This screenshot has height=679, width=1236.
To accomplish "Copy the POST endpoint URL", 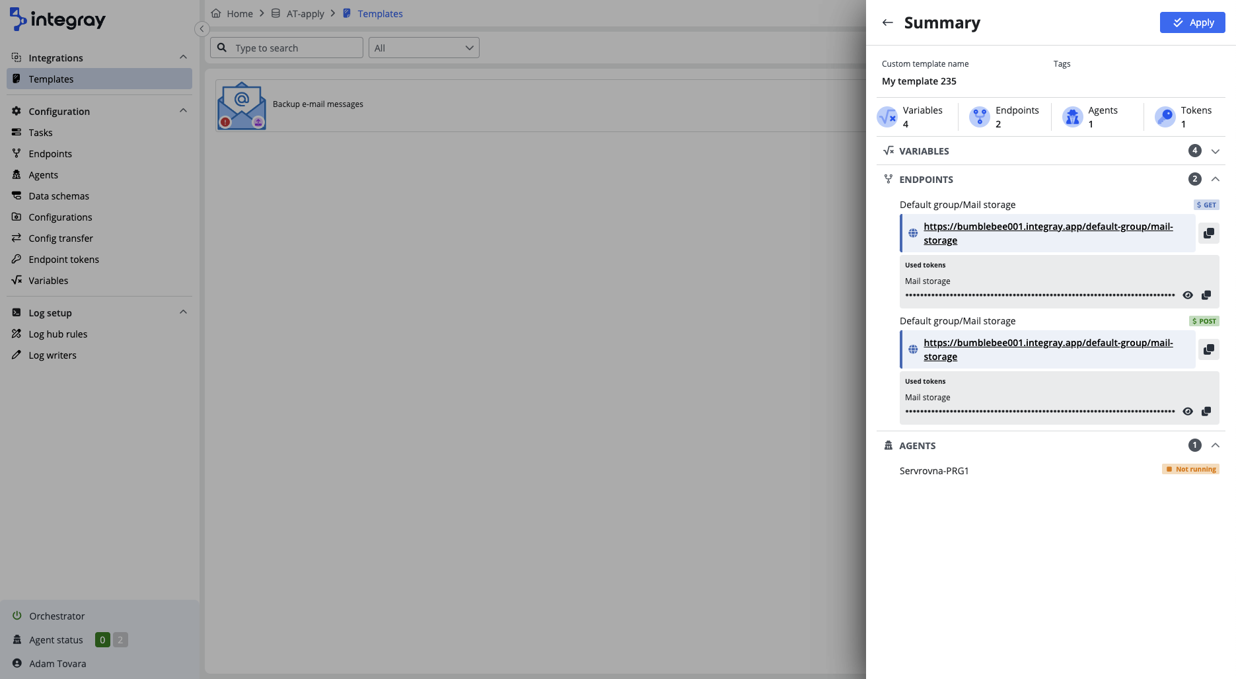I will [x=1208, y=349].
